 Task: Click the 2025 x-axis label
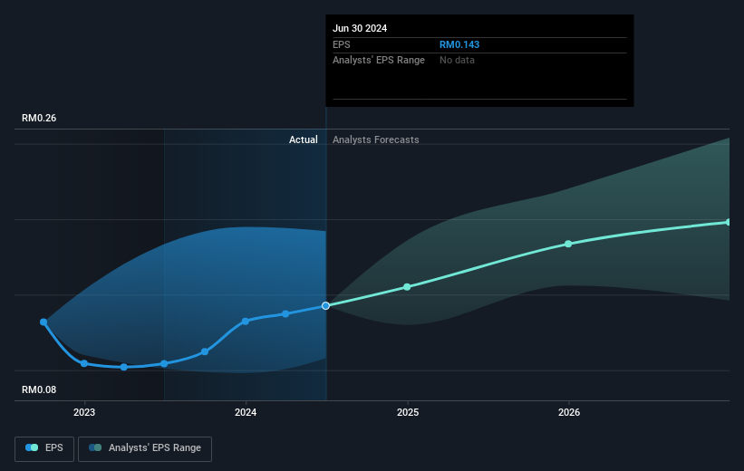tap(408, 412)
